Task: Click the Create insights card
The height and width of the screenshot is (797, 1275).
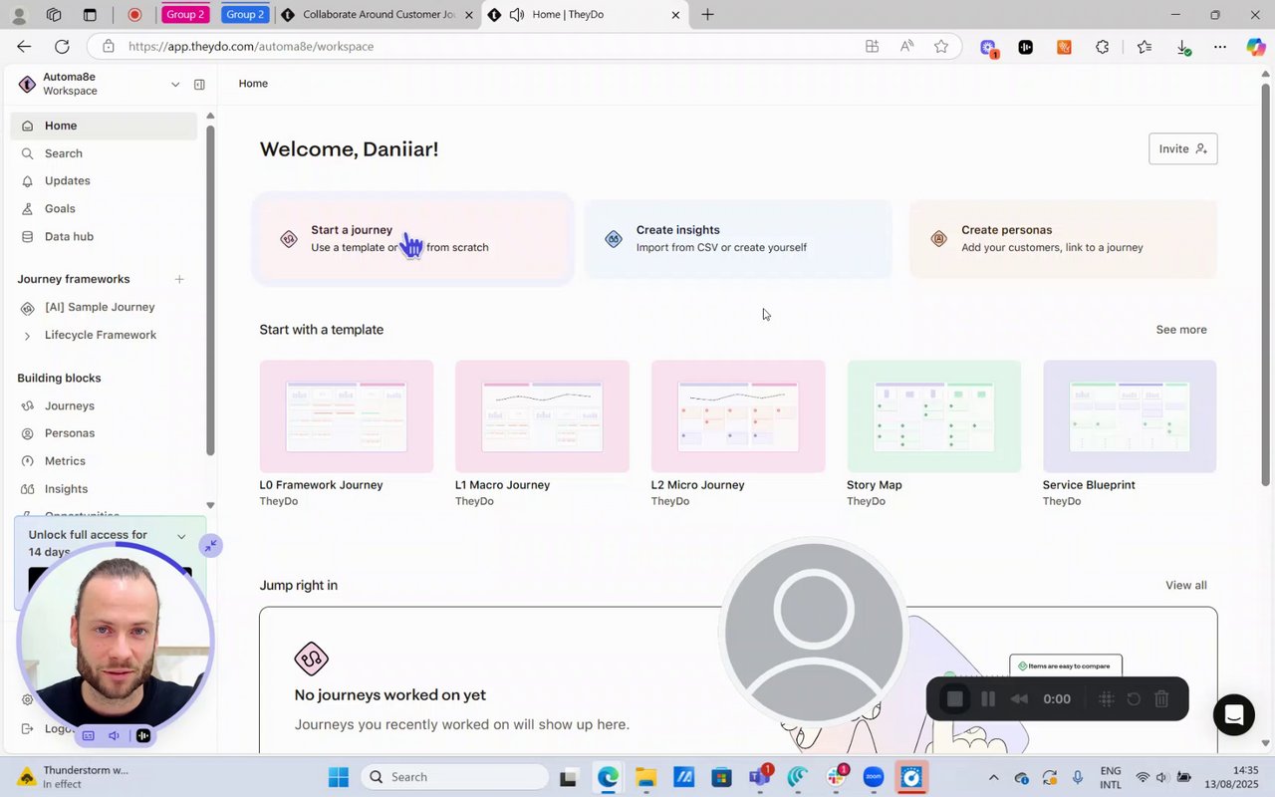Action: click(737, 239)
